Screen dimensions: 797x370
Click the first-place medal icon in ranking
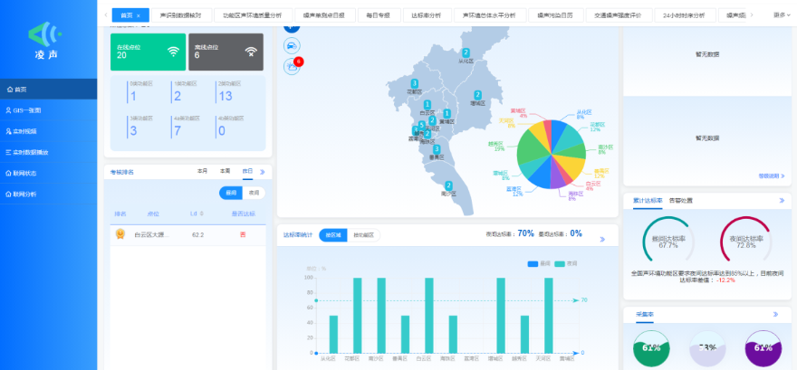[120, 233]
